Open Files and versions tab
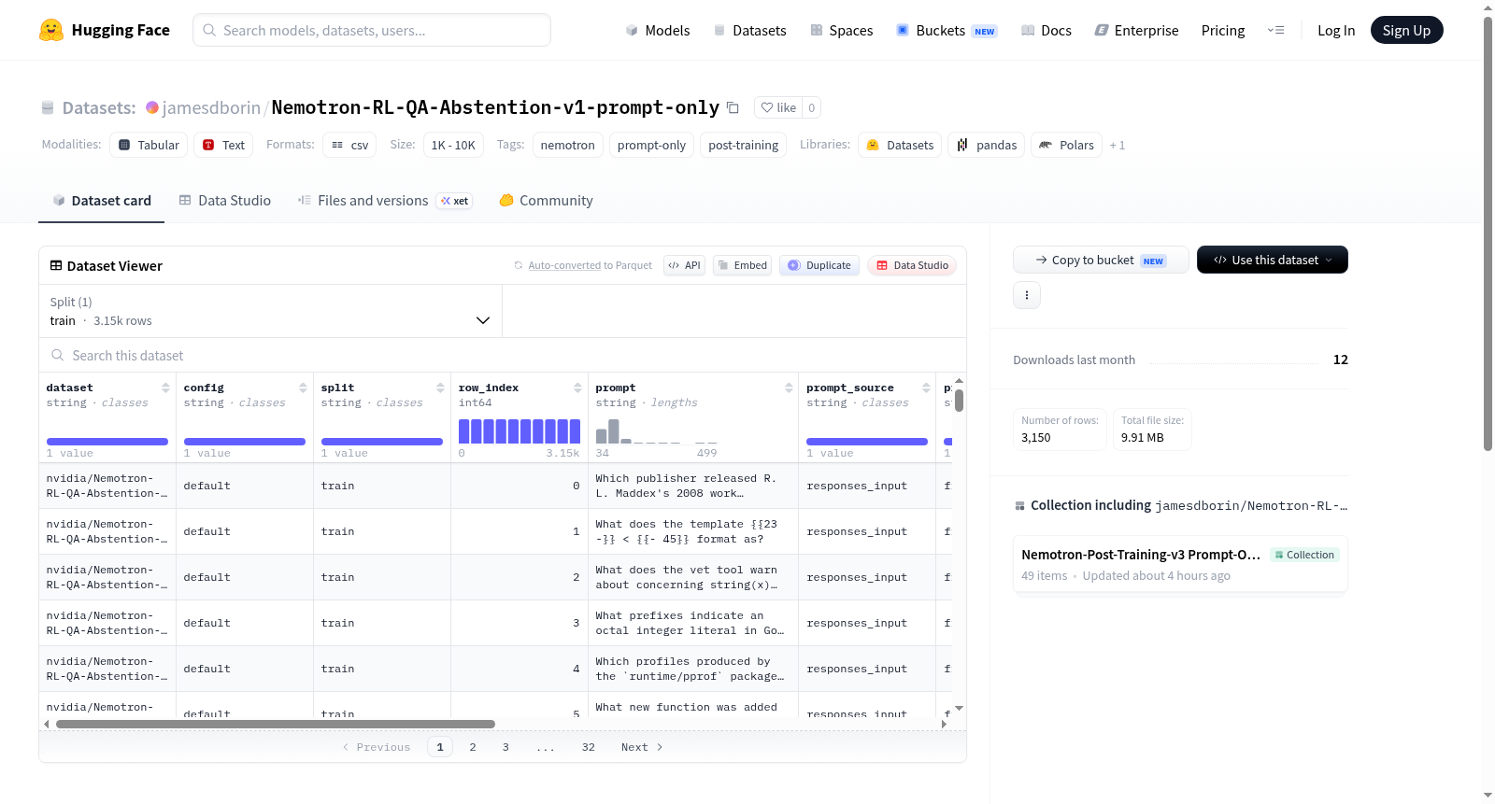The width and height of the screenshot is (1495, 804). tap(384, 201)
